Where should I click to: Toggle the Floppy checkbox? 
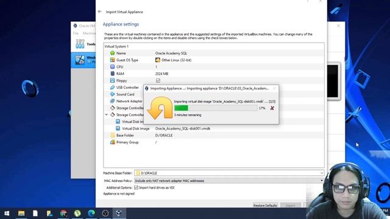158,80
